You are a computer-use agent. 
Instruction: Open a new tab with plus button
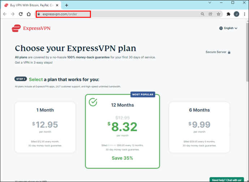pyautogui.click(x=66, y=5)
